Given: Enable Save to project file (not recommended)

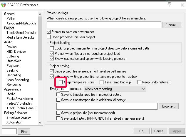Looking at the screenshot, I should click(58, 113).
